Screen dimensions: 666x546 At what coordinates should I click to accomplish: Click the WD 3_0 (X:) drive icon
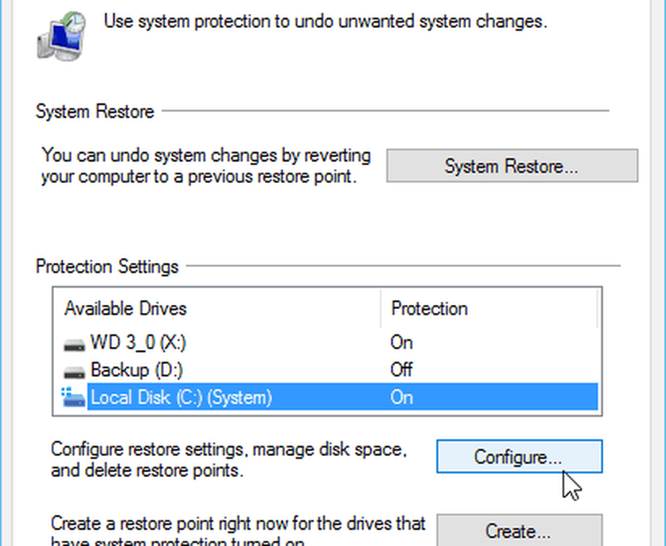(x=74, y=345)
